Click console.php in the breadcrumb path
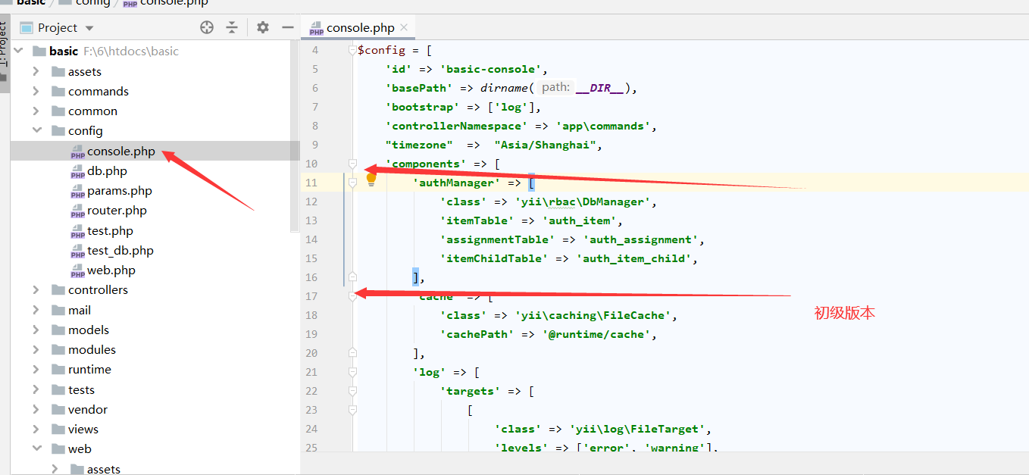The image size is (1029, 475). pos(174,3)
